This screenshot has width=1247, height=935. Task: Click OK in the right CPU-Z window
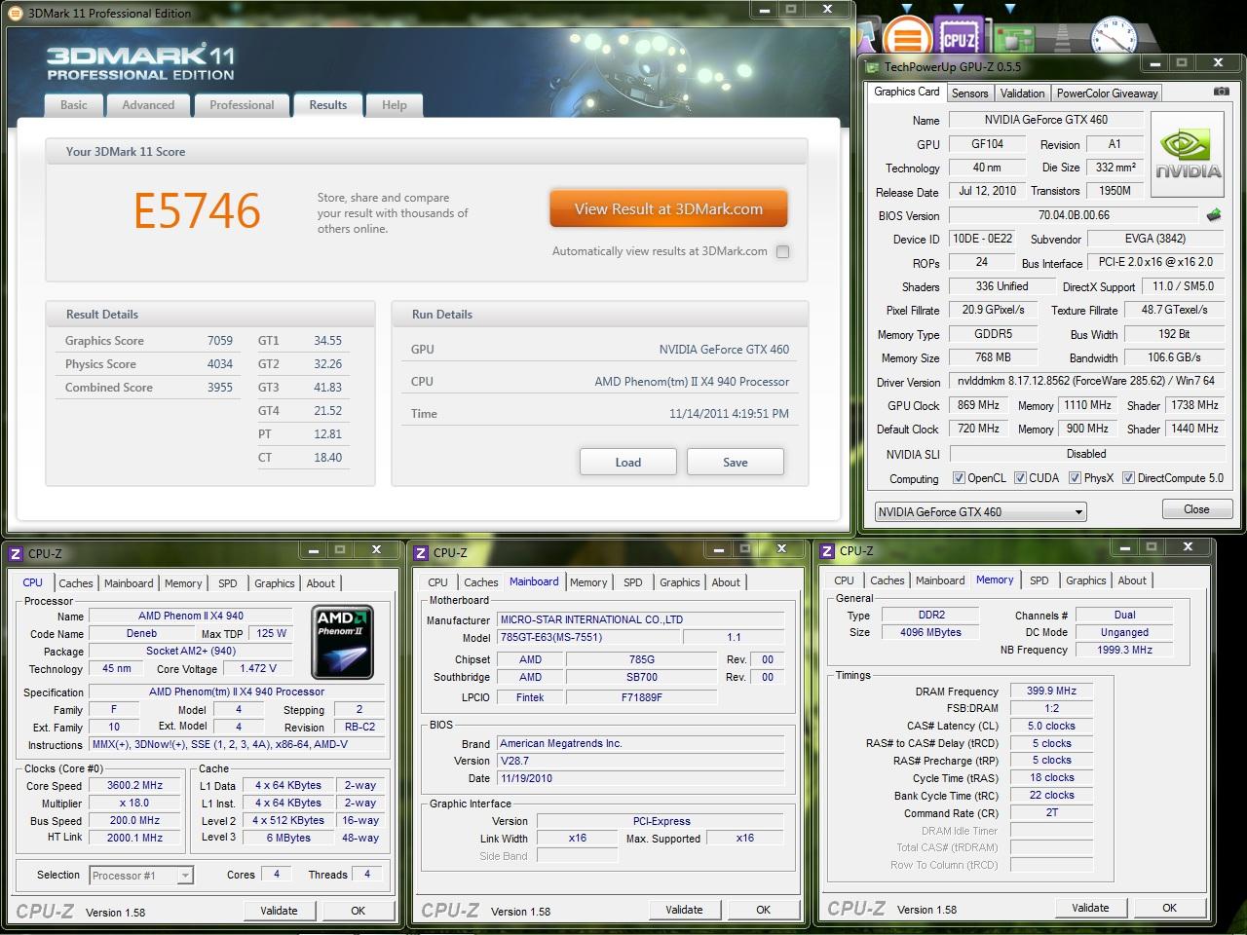coord(1169,908)
